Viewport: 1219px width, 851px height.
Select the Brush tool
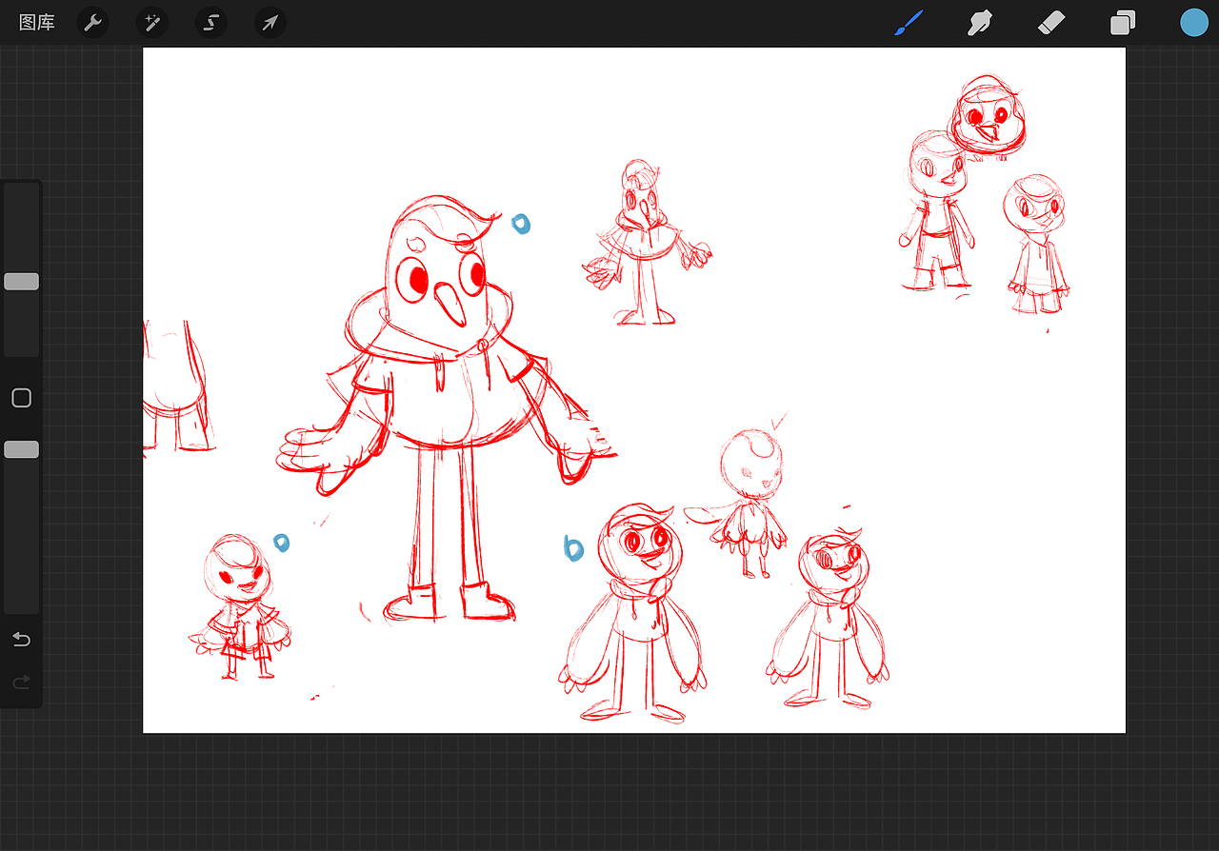coord(909,23)
